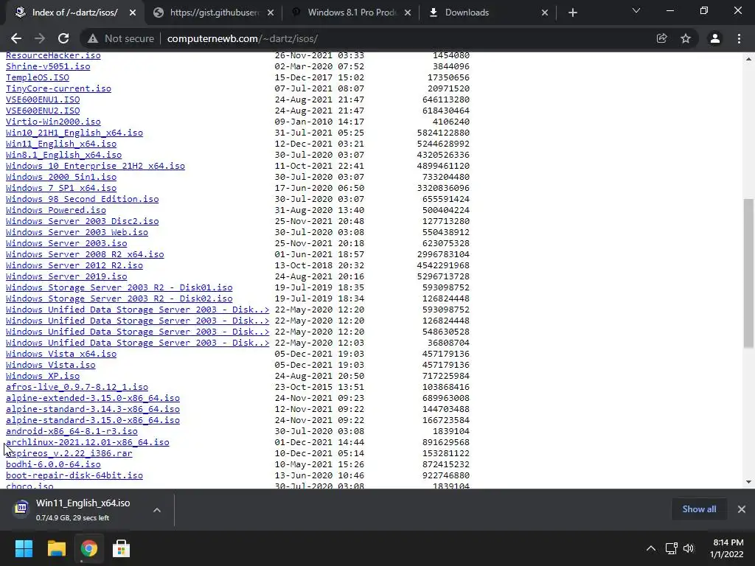Open the tab search dropdown
The width and height of the screenshot is (755, 566).
[x=636, y=10]
